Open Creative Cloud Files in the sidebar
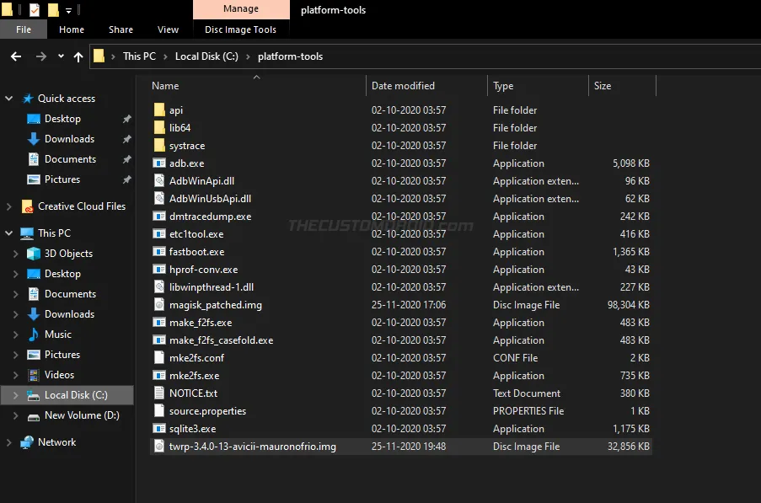761x503 pixels. [x=73, y=206]
